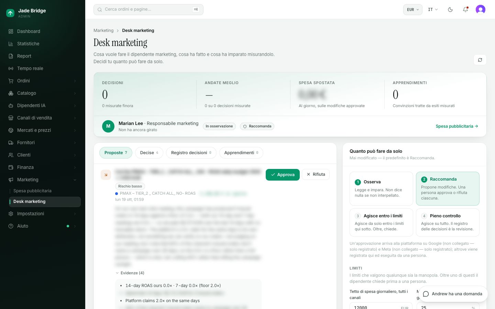Click the lun 19 ott, 01:59 timestamp
This screenshot has width=495, height=309.
point(130,199)
